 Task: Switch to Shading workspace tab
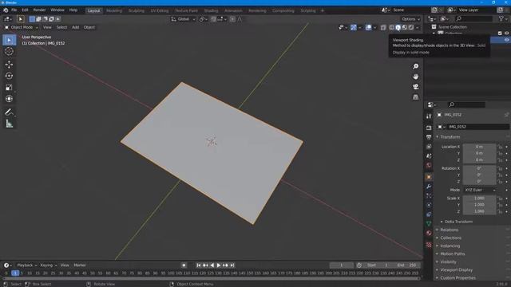coord(211,10)
